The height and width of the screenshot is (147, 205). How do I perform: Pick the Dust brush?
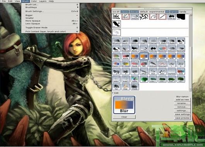pyautogui.click(x=153, y=72)
